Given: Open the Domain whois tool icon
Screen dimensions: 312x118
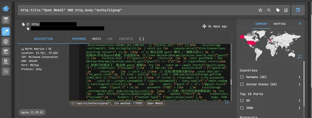Looking at the screenshot, I should pos(6,61).
